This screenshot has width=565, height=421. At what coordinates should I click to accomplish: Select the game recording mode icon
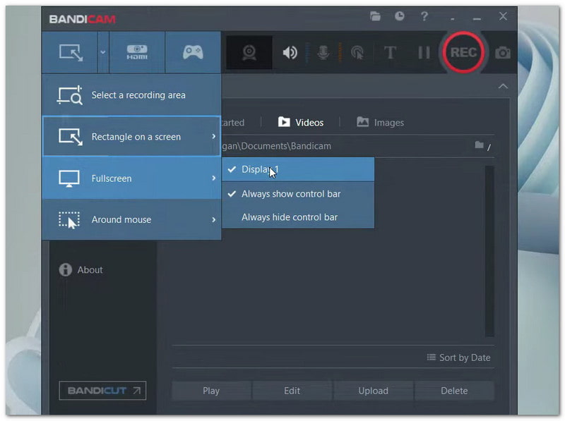(191, 52)
